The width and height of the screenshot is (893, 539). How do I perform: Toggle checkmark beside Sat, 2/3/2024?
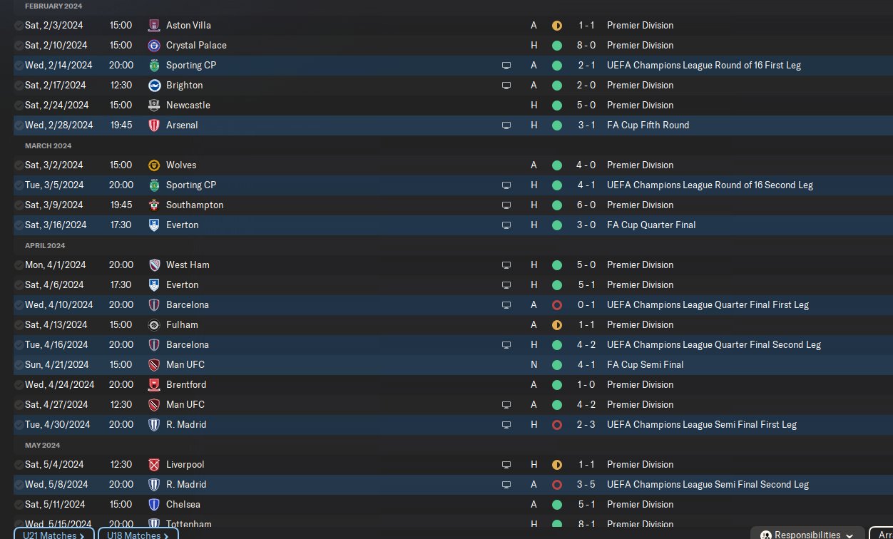tap(19, 25)
